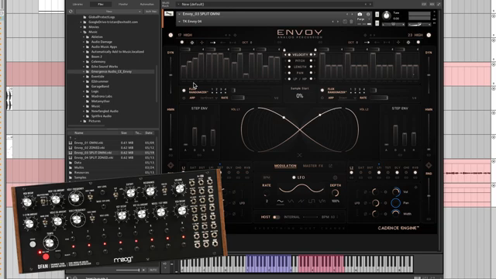Open the instrument info icon beside the camera
Image resolution: width=496 pixels, height=279 pixels.
pos(368,14)
